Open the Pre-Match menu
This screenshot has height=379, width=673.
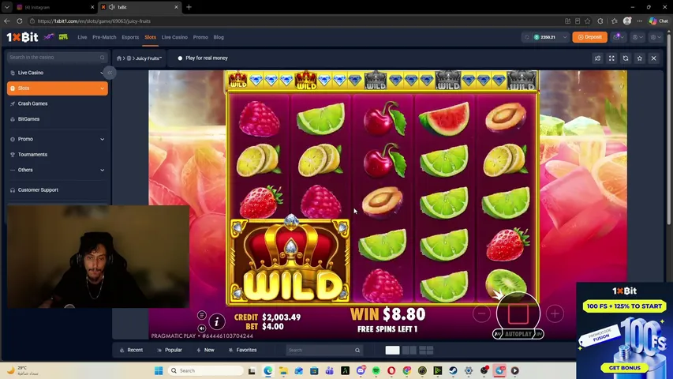click(104, 37)
